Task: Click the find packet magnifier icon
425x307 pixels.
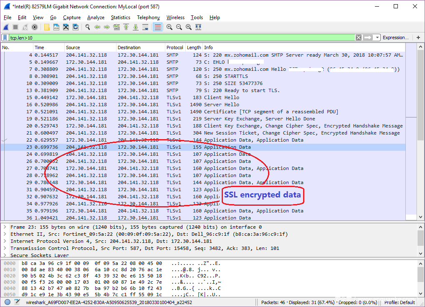Action: pyautogui.click(x=88, y=27)
